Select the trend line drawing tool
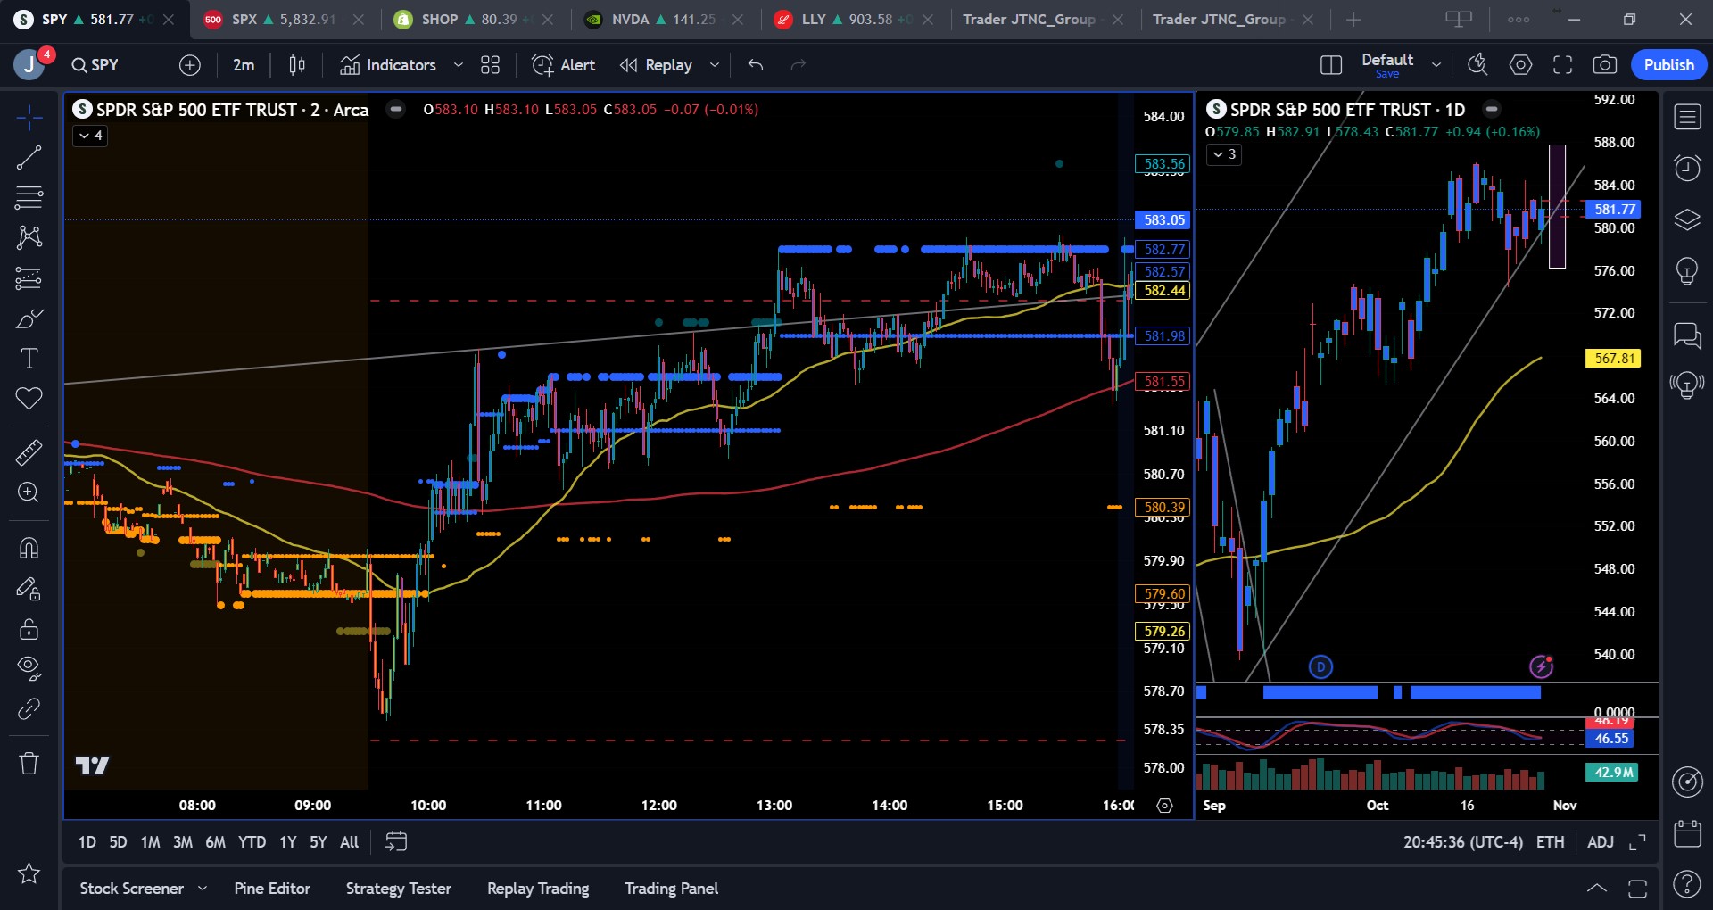 pos(29,158)
